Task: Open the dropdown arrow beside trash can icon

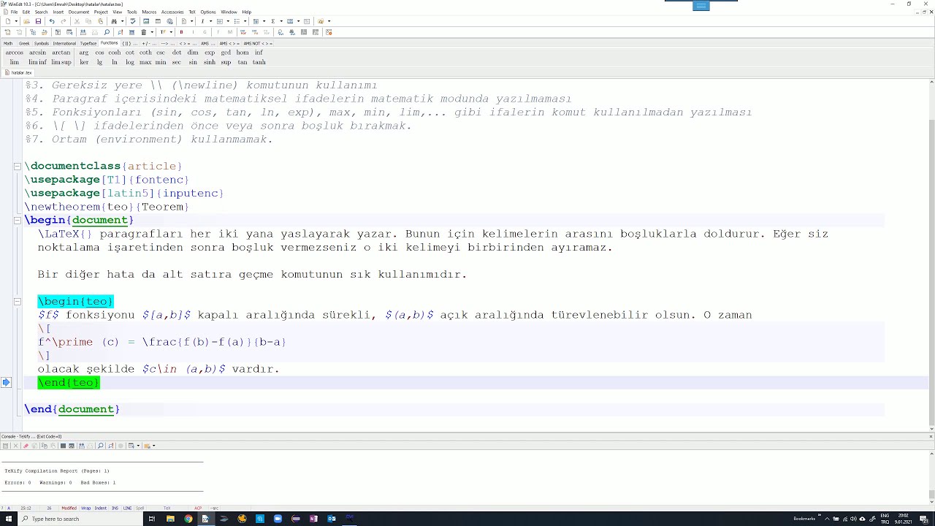Action: (152, 32)
